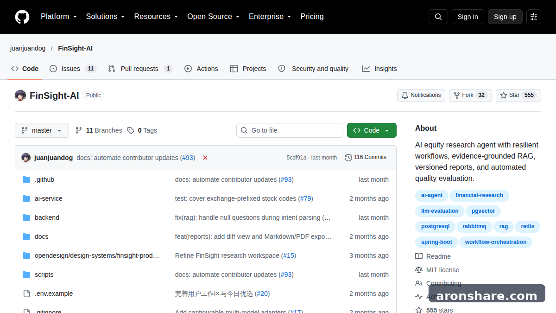Click the Sign in button

[x=468, y=17]
